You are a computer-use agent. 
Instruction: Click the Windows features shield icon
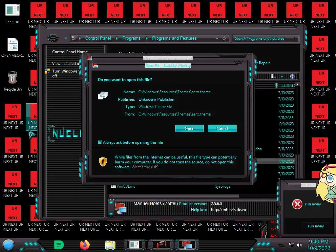[x=47, y=71]
